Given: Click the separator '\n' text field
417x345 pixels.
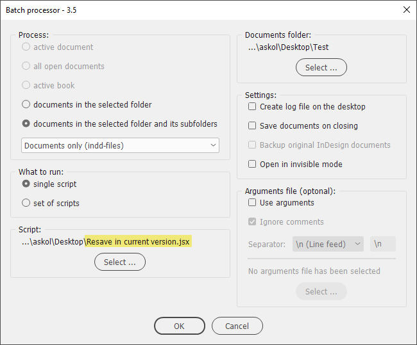Looking at the screenshot, I should 383,244.
